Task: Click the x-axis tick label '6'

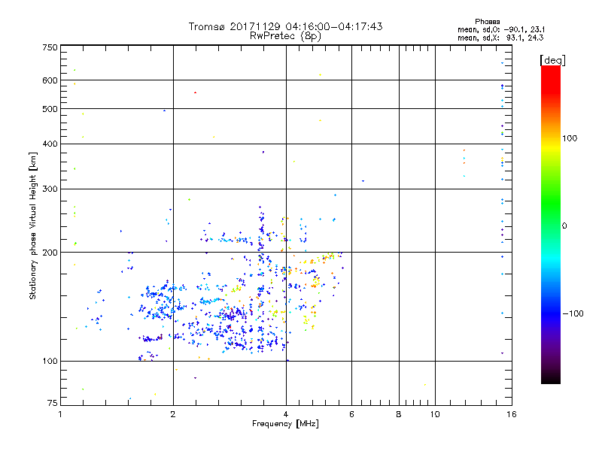Action: point(351,414)
